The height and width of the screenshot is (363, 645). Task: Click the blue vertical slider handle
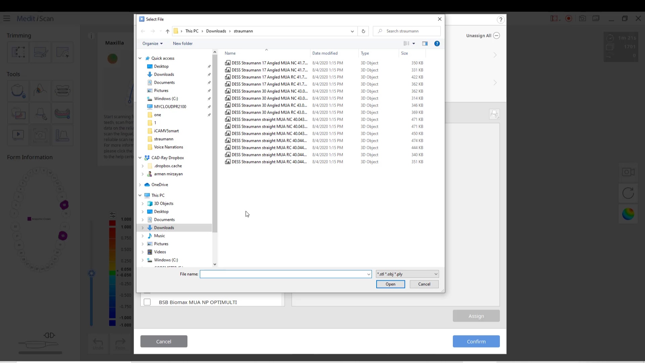click(91, 273)
